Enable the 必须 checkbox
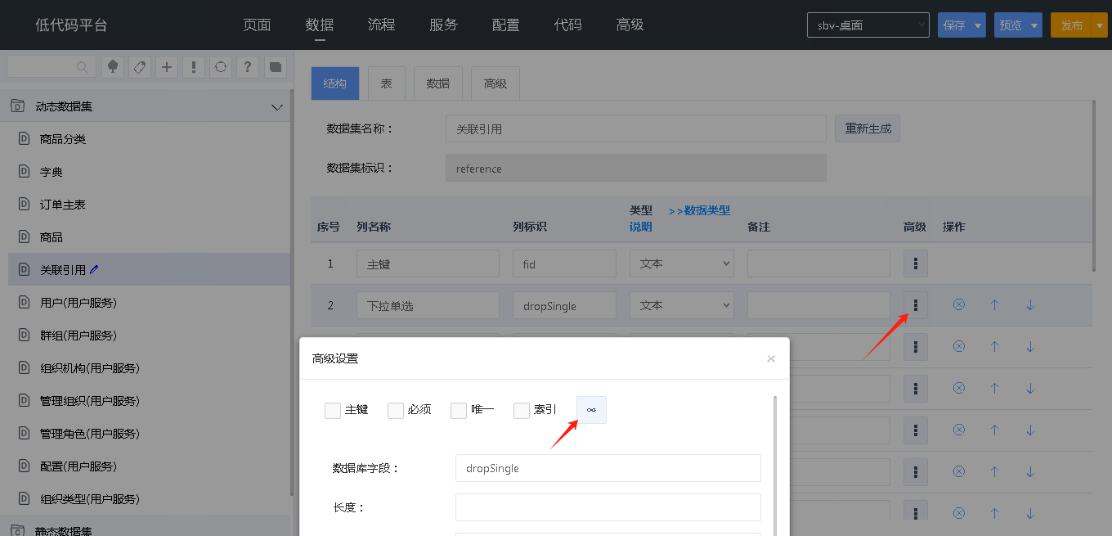Image resolution: width=1112 pixels, height=536 pixels. [x=396, y=410]
